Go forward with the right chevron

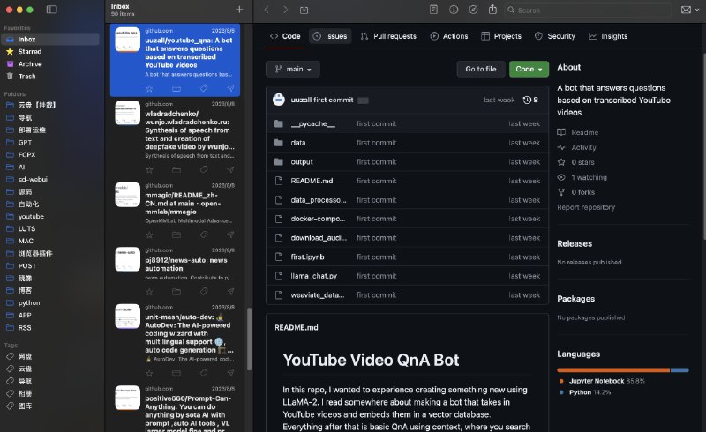click(285, 10)
